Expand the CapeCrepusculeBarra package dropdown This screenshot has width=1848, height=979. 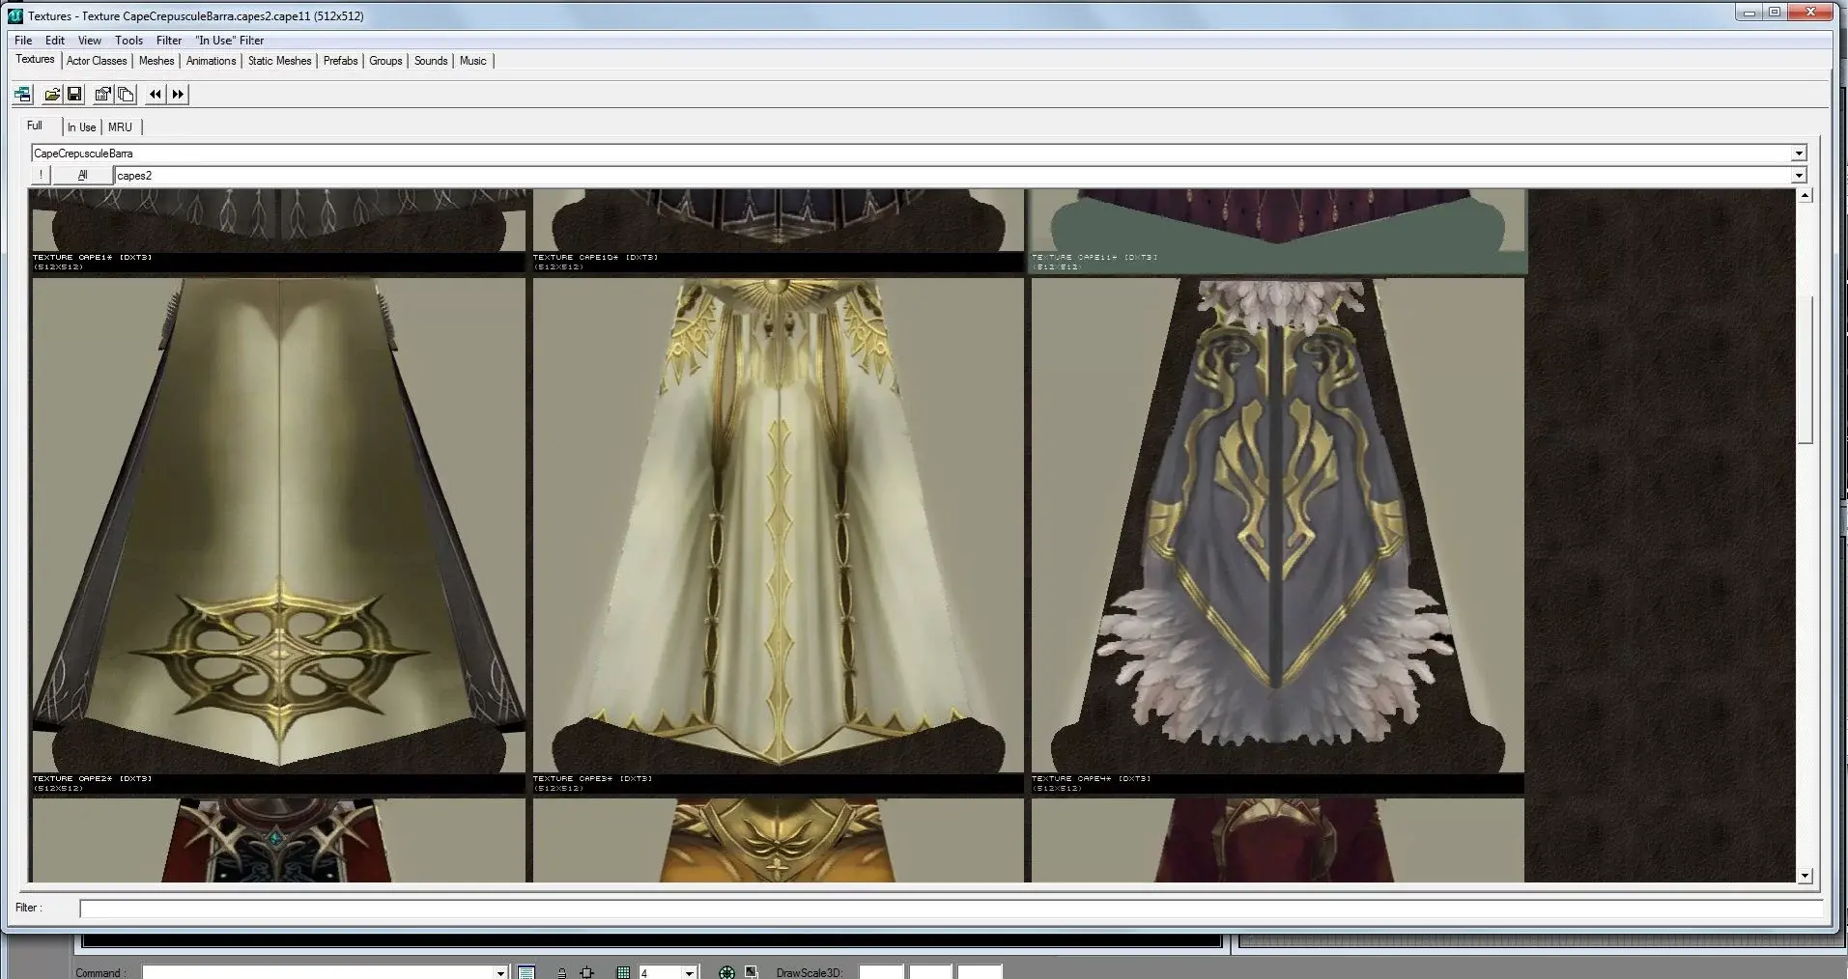1799,154
